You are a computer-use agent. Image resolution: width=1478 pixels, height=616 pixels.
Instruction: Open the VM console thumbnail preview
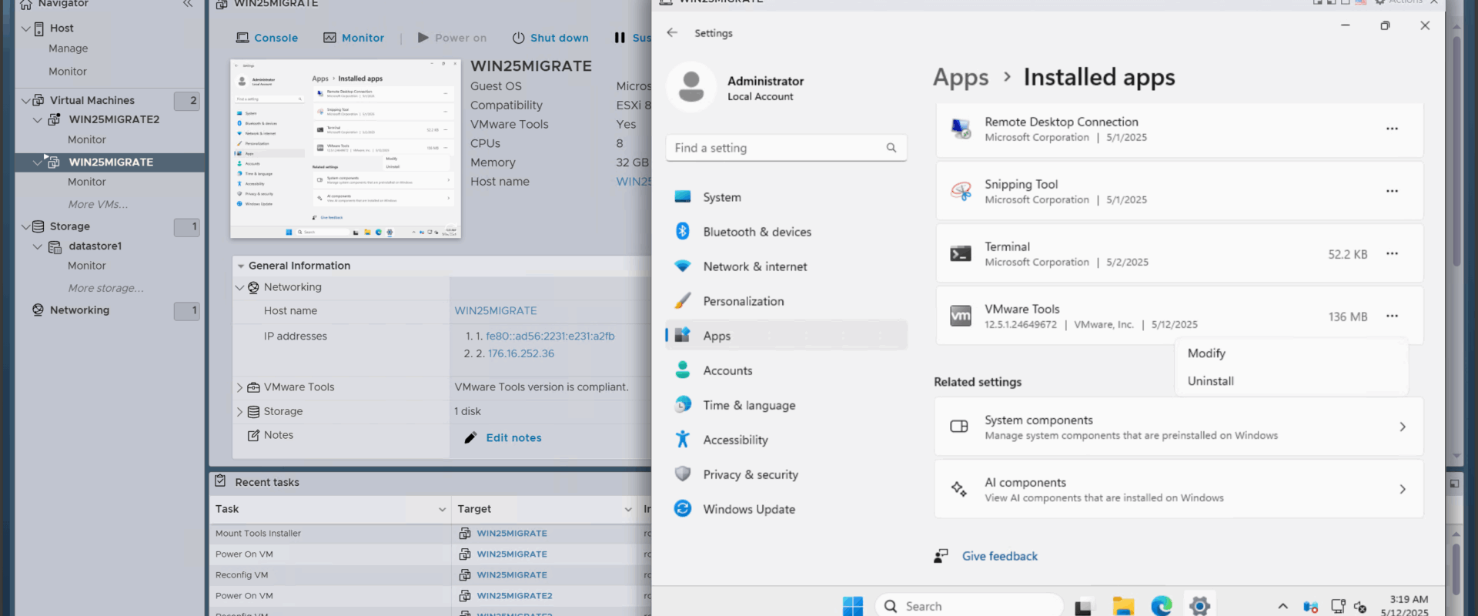pos(346,149)
